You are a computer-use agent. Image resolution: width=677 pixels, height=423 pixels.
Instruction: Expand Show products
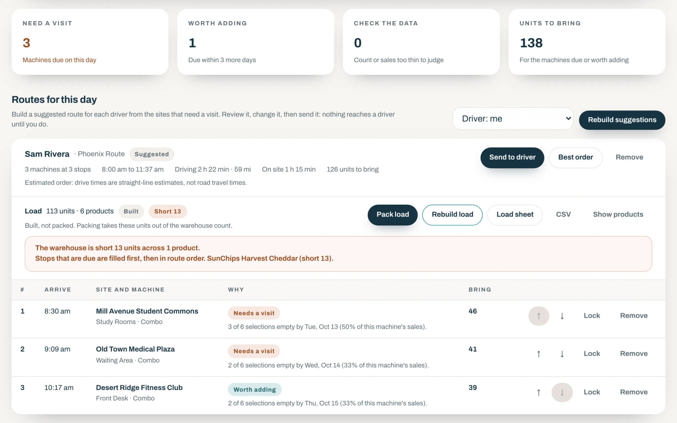pos(618,214)
